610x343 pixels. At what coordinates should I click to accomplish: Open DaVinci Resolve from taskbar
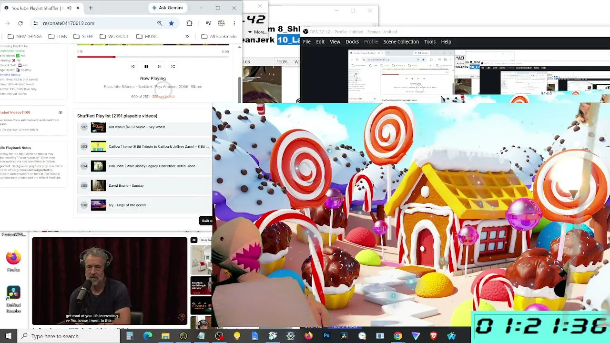(344, 336)
